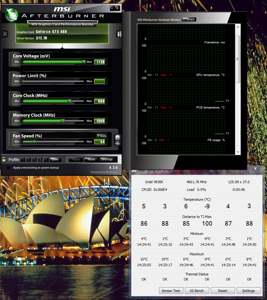Save the current profile in Afterburner

point(55,159)
